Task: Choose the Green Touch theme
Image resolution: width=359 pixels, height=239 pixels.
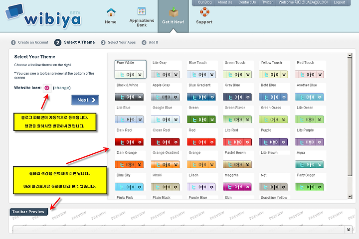Action: (238, 69)
